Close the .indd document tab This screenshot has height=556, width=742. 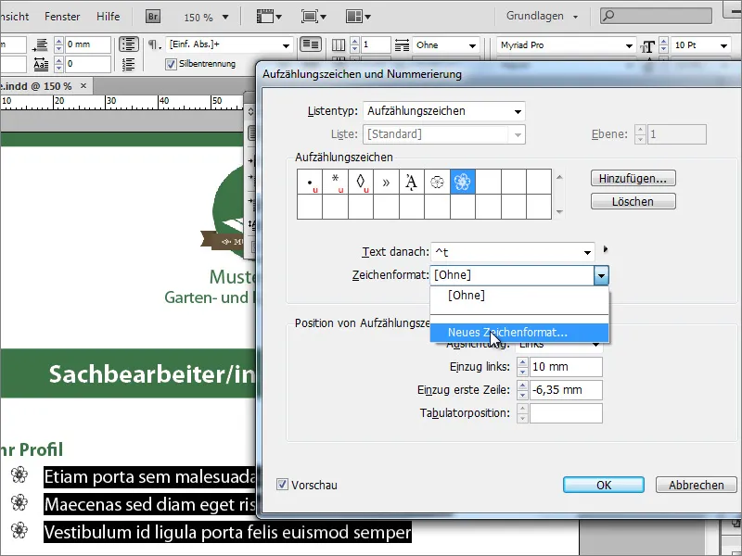point(83,85)
